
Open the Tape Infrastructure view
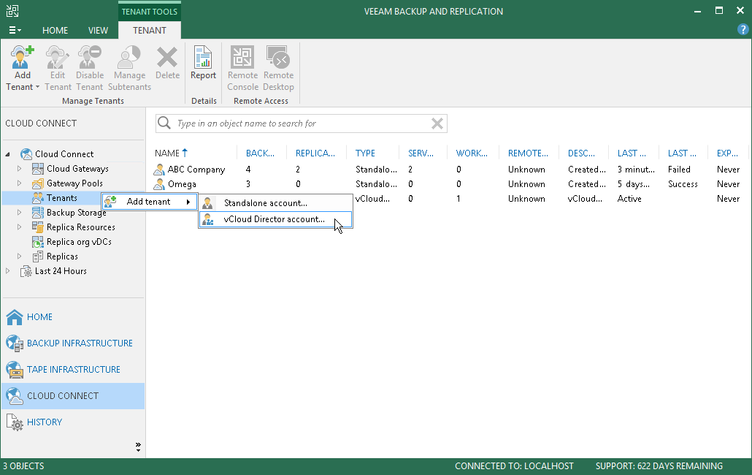click(x=73, y=370)
